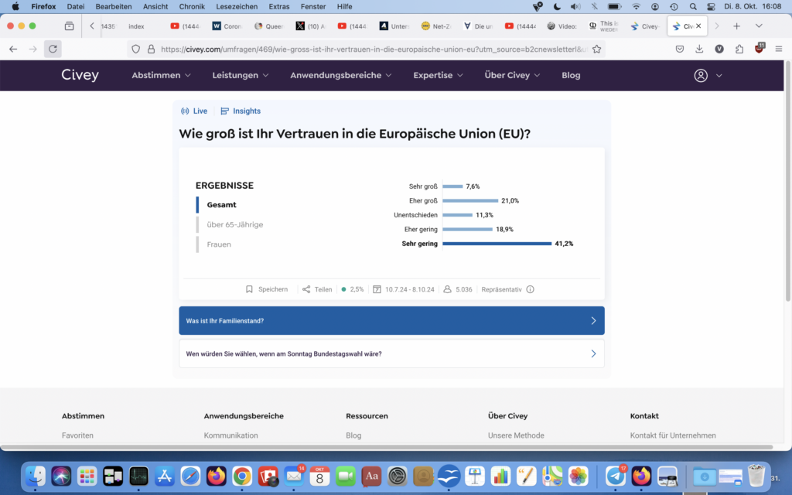792x495 pixels.
Task: Expand the Abstimmen dropdown menu
Action: (161, 76)
